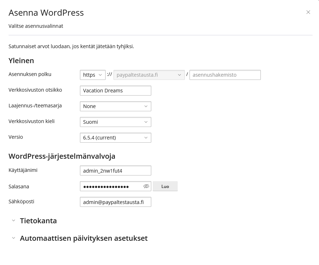Click the Sähköposti email address field
The height and width of the screenshot is (265, 319).
tap(115, 202)
